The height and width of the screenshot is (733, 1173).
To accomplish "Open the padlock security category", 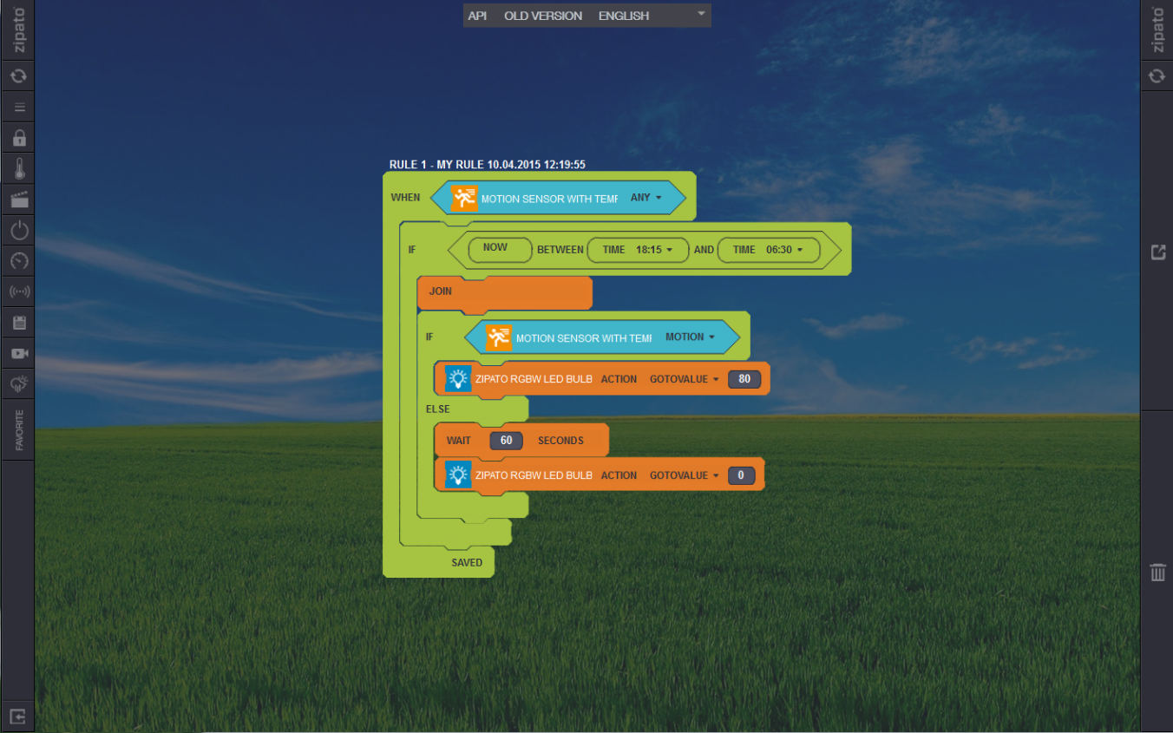I will [x=19, y=138].
